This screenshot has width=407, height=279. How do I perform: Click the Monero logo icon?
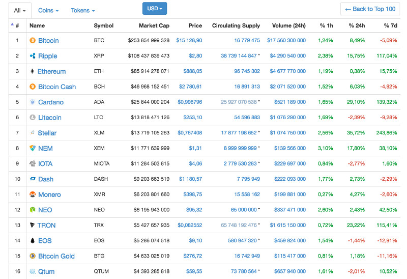click(x=33, y=194)
